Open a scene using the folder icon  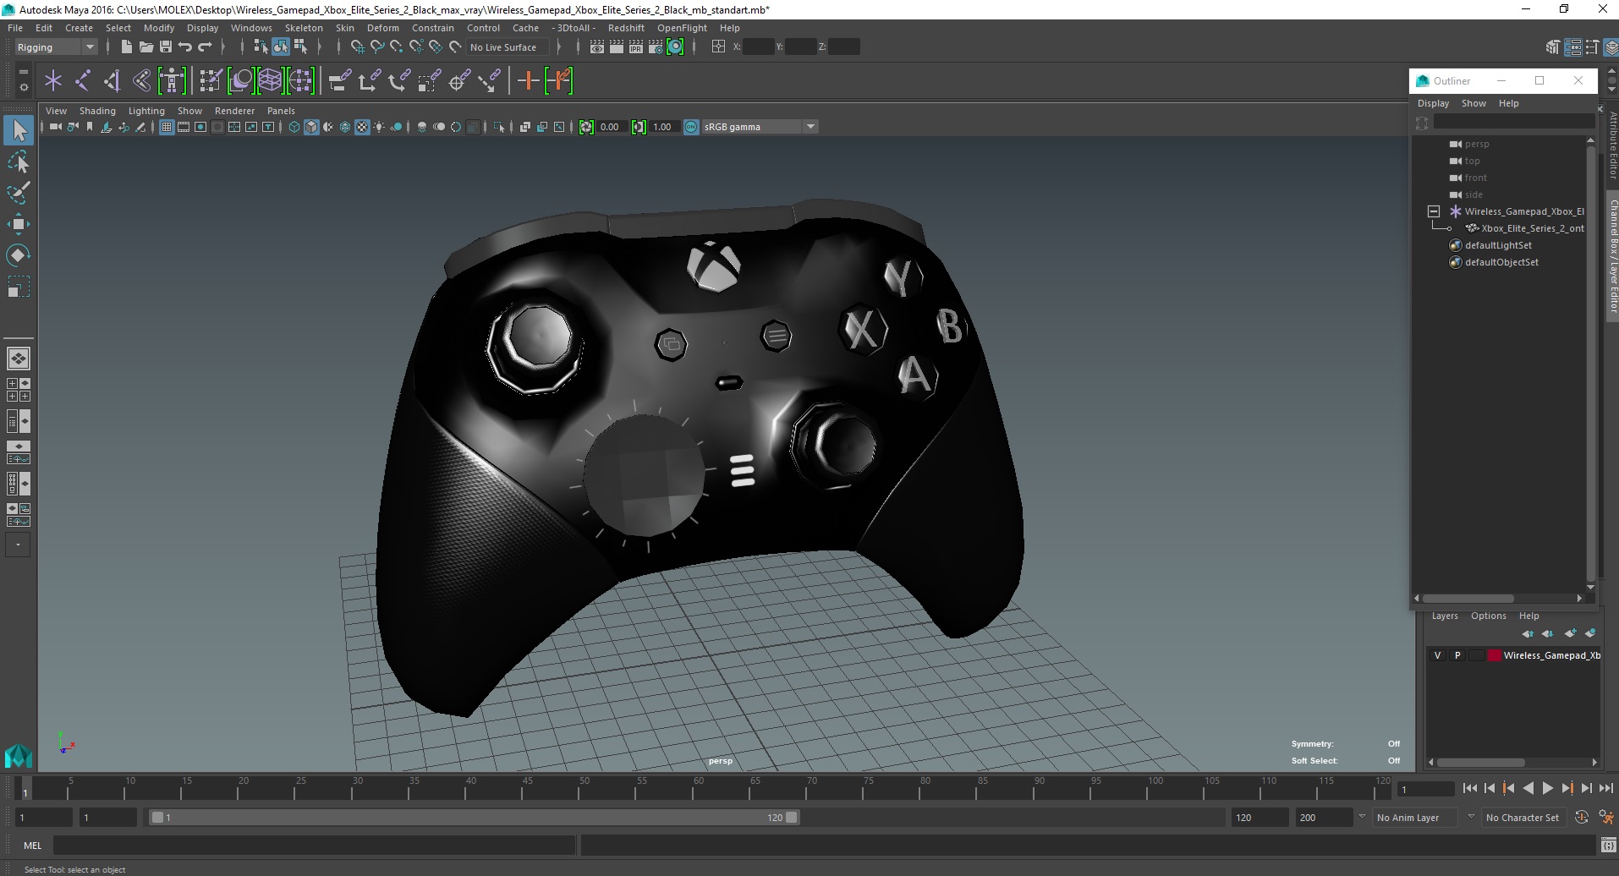[145, 47]
